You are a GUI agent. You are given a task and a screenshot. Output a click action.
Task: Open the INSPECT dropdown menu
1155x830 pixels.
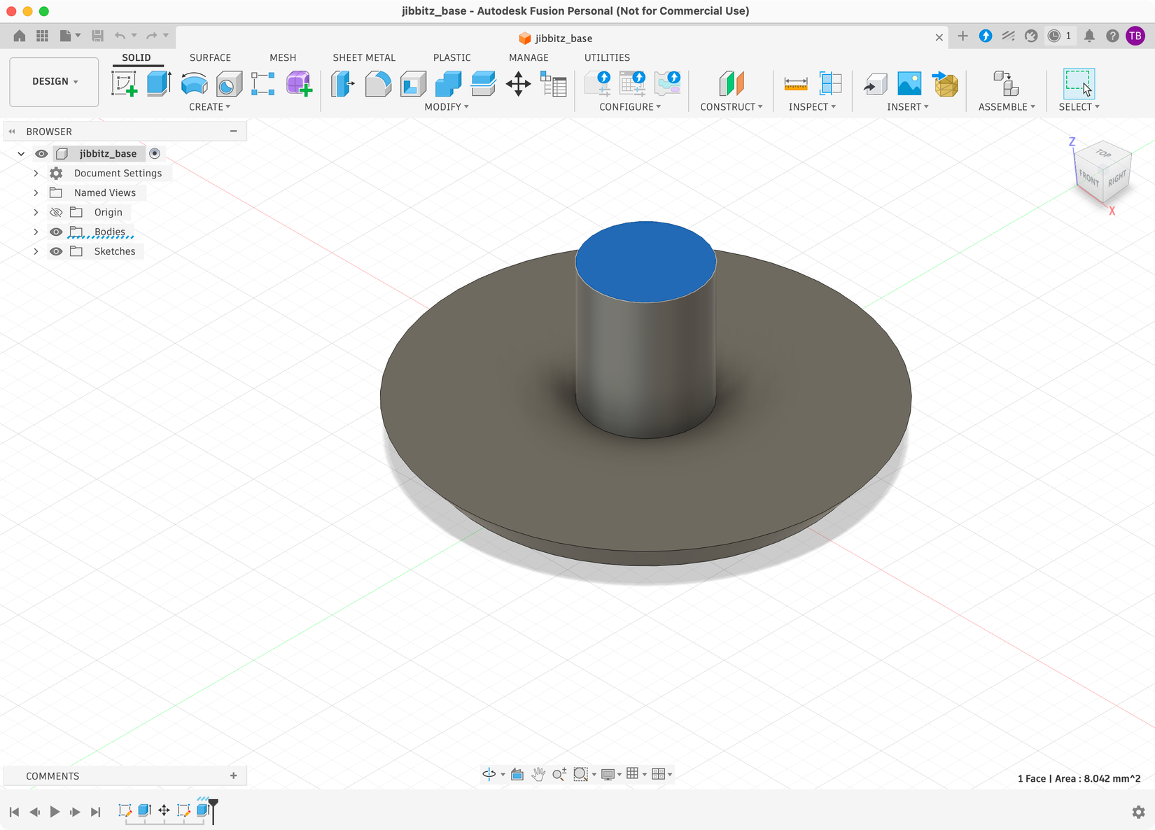(812, 107)
